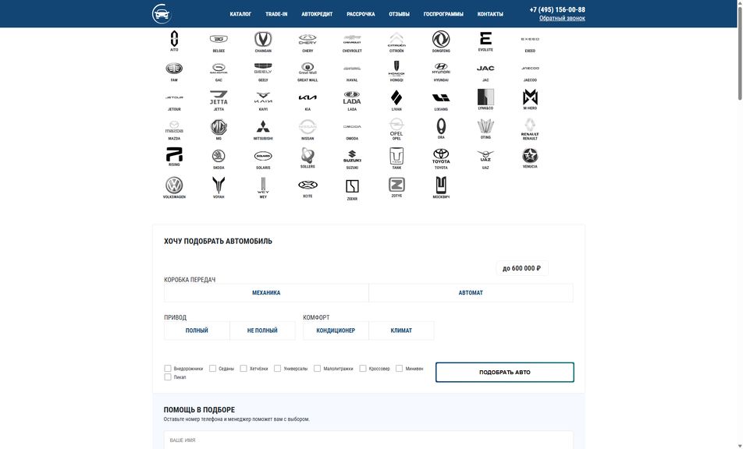The height and width of the screenshot is (449, 743).
Task: Choose Не полный drive option
Action: 262,331
